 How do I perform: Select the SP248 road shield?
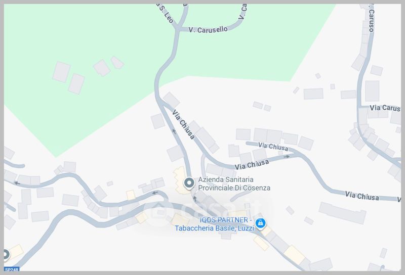click(x=12, y=269)
